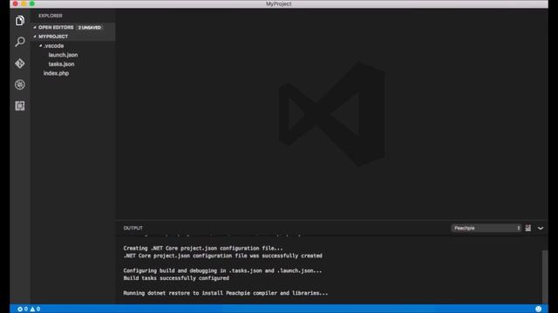Image resolution: width=558 pixels, height=313 pixels.
Task: Open index.php file
Action: 56,73
